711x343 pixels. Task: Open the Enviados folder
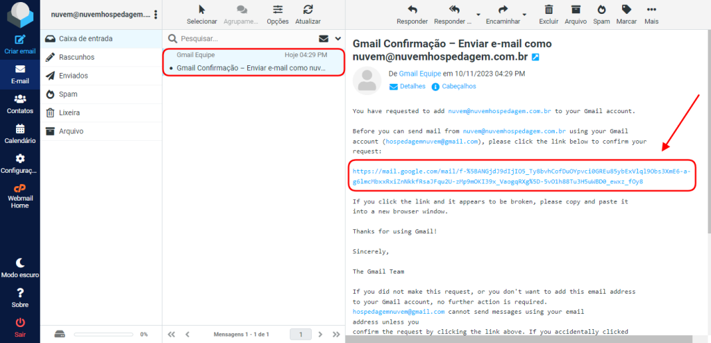click(x=101, y=76)
